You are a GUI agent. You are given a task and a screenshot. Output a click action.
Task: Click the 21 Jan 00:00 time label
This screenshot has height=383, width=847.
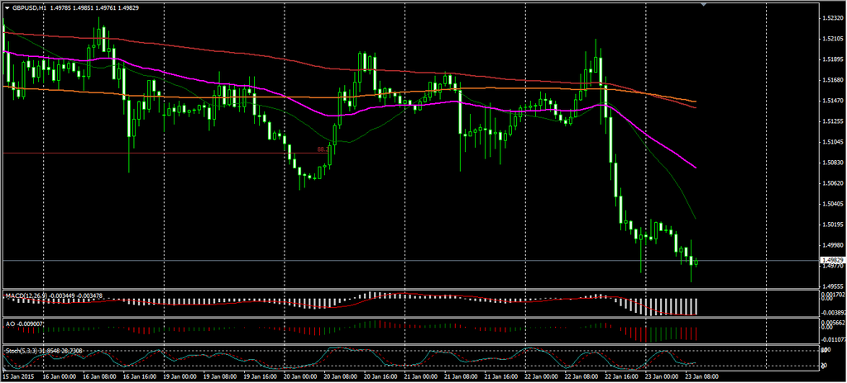(421, 376)
